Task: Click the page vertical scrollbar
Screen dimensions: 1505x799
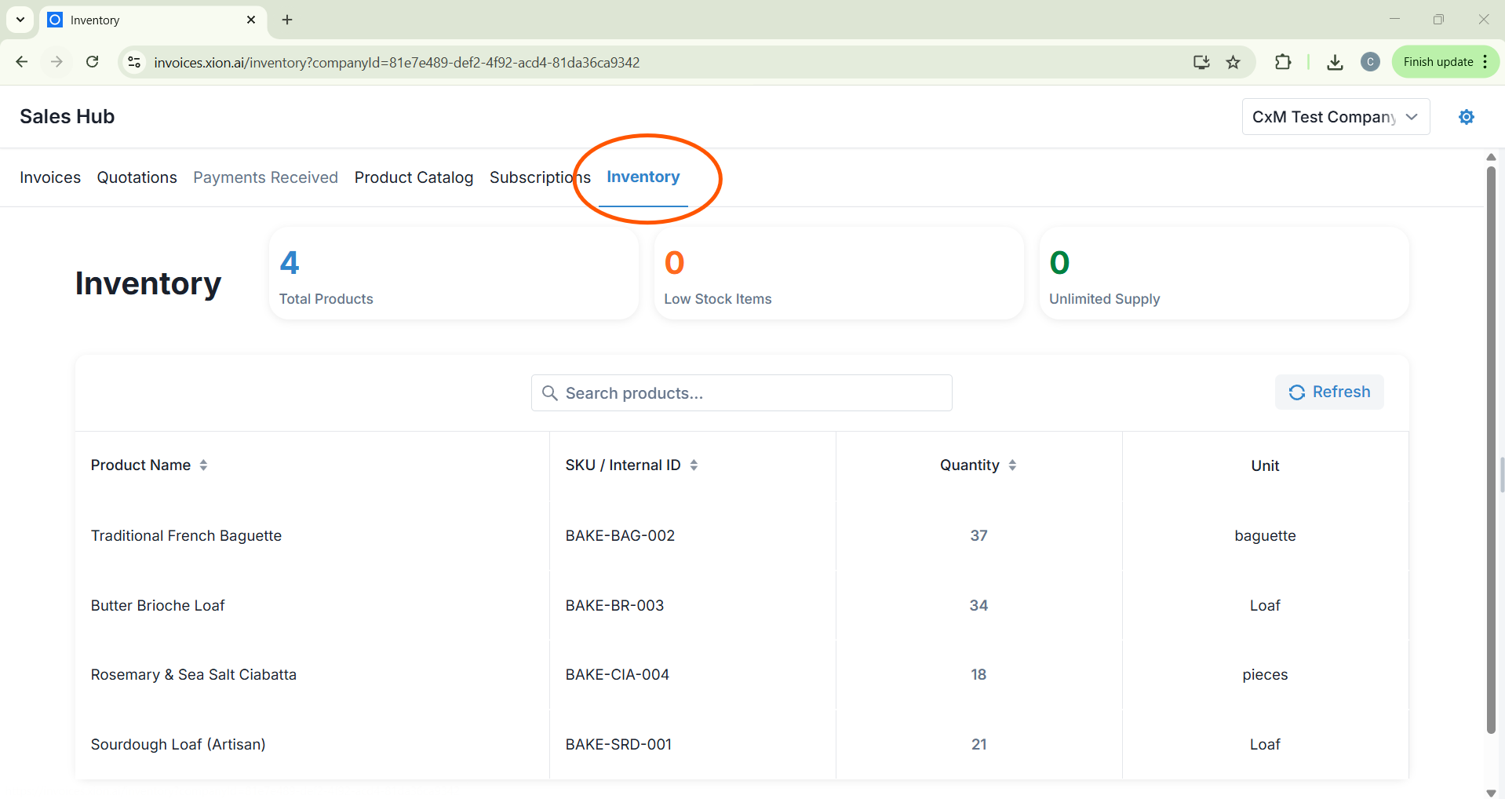Action: coord(1491,447)
